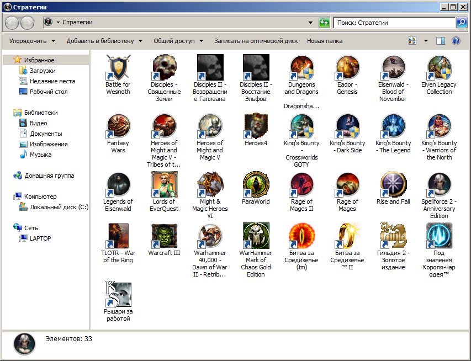Viewport: 471px width, 361px height.
Task: Open the Добавить в библиотеку dropdown
Action: click(x=104, y=41)
